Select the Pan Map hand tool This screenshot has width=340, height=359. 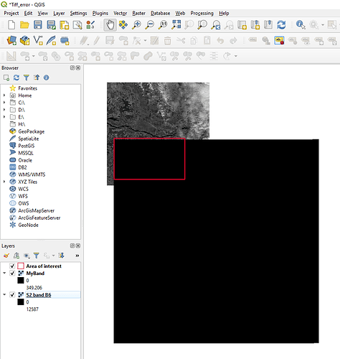(110, 25)
